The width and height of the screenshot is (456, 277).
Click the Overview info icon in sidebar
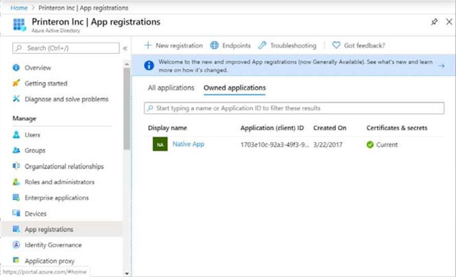16,68
